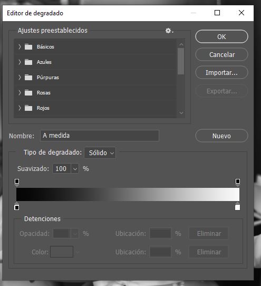Confirm with the OK button
The width and height of the screenshot is (261, 286).
[x=221, y=36]
